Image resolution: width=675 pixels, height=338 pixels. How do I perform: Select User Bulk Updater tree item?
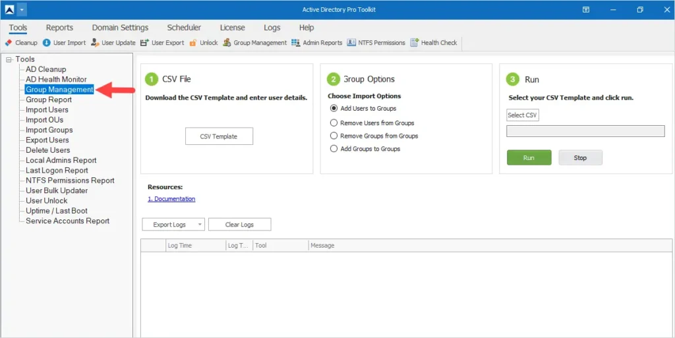pyautogui.click(x=57, y=190)
